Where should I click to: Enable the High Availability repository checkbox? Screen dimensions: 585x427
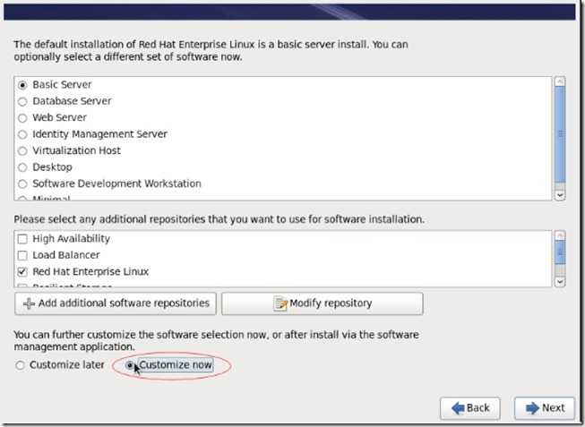(22, 239)
